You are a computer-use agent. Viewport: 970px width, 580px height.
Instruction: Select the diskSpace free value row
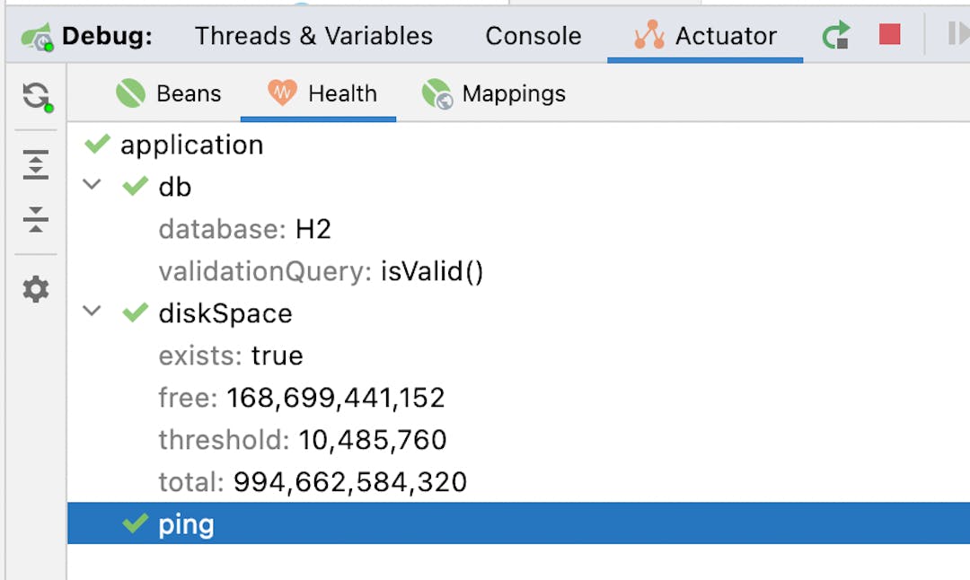click(301, 397)
